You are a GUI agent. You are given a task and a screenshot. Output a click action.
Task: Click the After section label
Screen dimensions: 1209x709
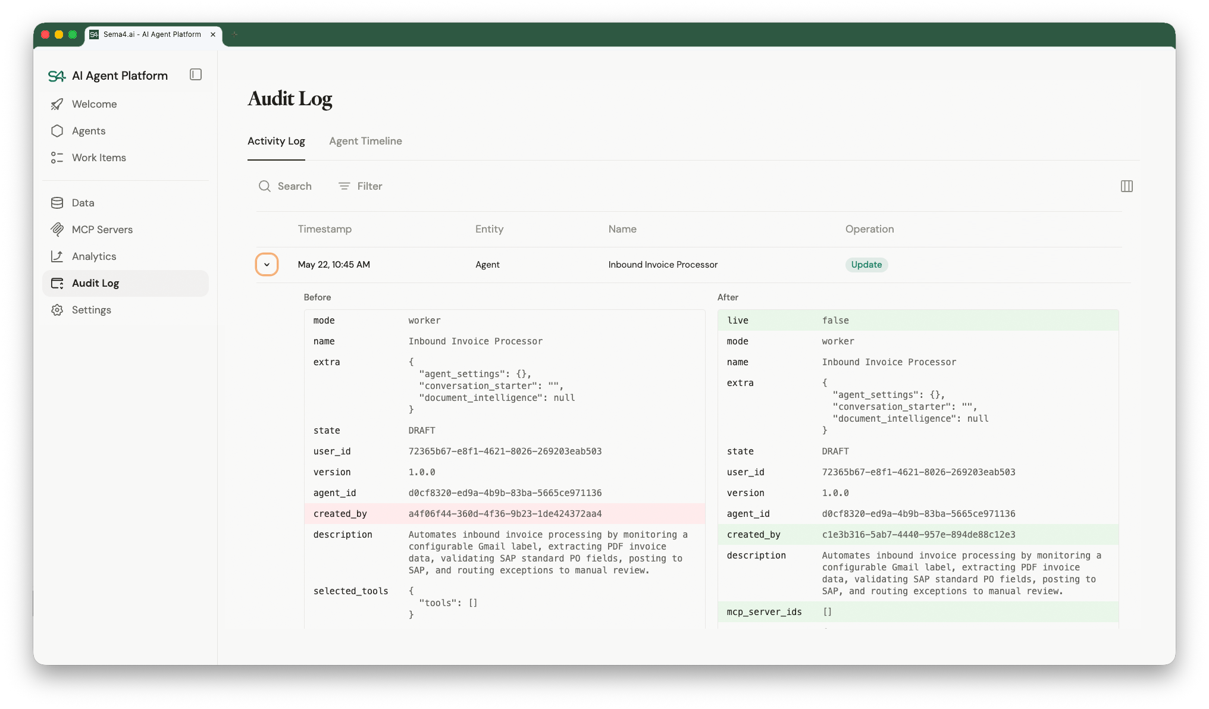(x=728, y=297)
